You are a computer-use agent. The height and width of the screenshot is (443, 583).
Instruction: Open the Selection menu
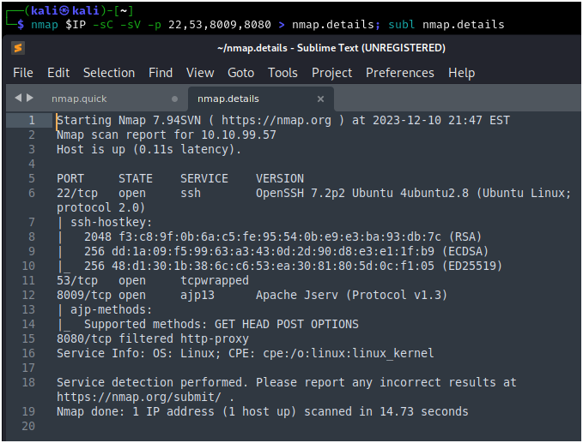click(109, 73)
